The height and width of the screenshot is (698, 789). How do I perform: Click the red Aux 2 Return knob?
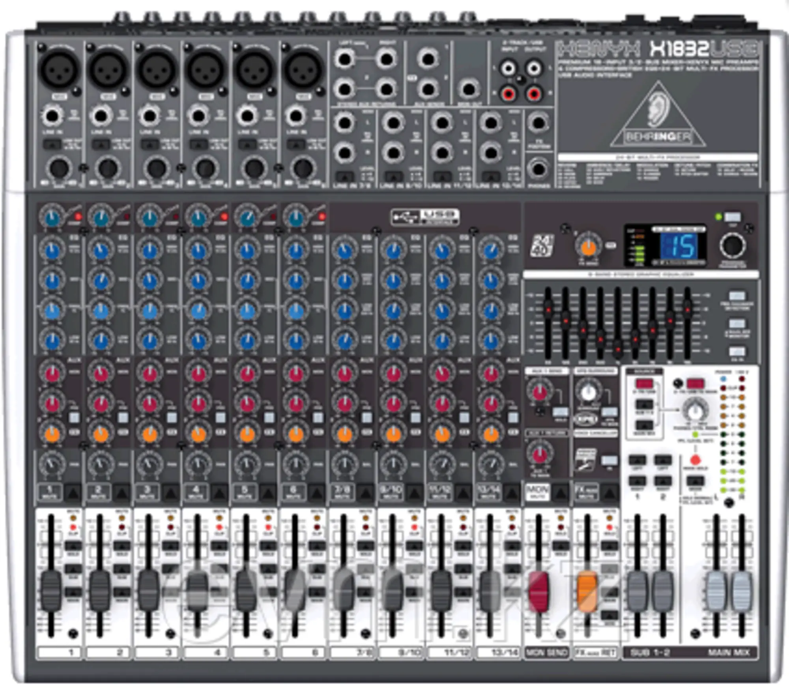click(x=539, y=454)
